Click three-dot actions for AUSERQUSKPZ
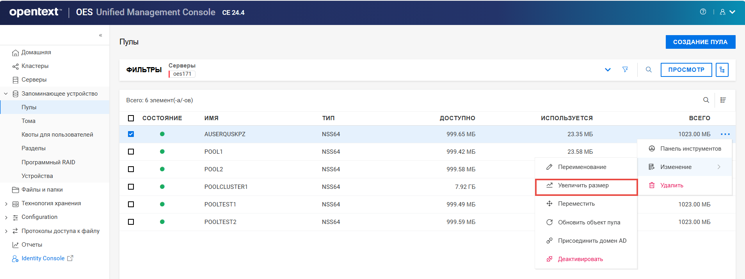This screenshot has width=745, height=279. (x=725, y=134)
